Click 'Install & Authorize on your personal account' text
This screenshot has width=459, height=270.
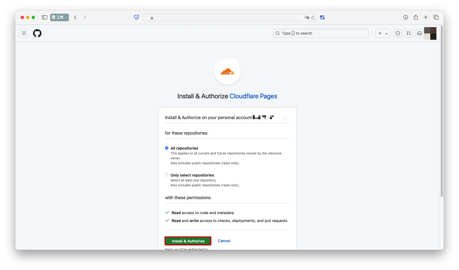pos(208,117)
